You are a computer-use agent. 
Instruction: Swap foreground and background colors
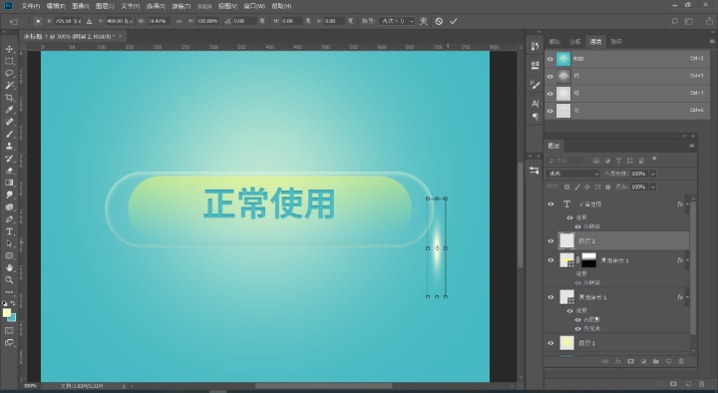click(x=13, y=303)
